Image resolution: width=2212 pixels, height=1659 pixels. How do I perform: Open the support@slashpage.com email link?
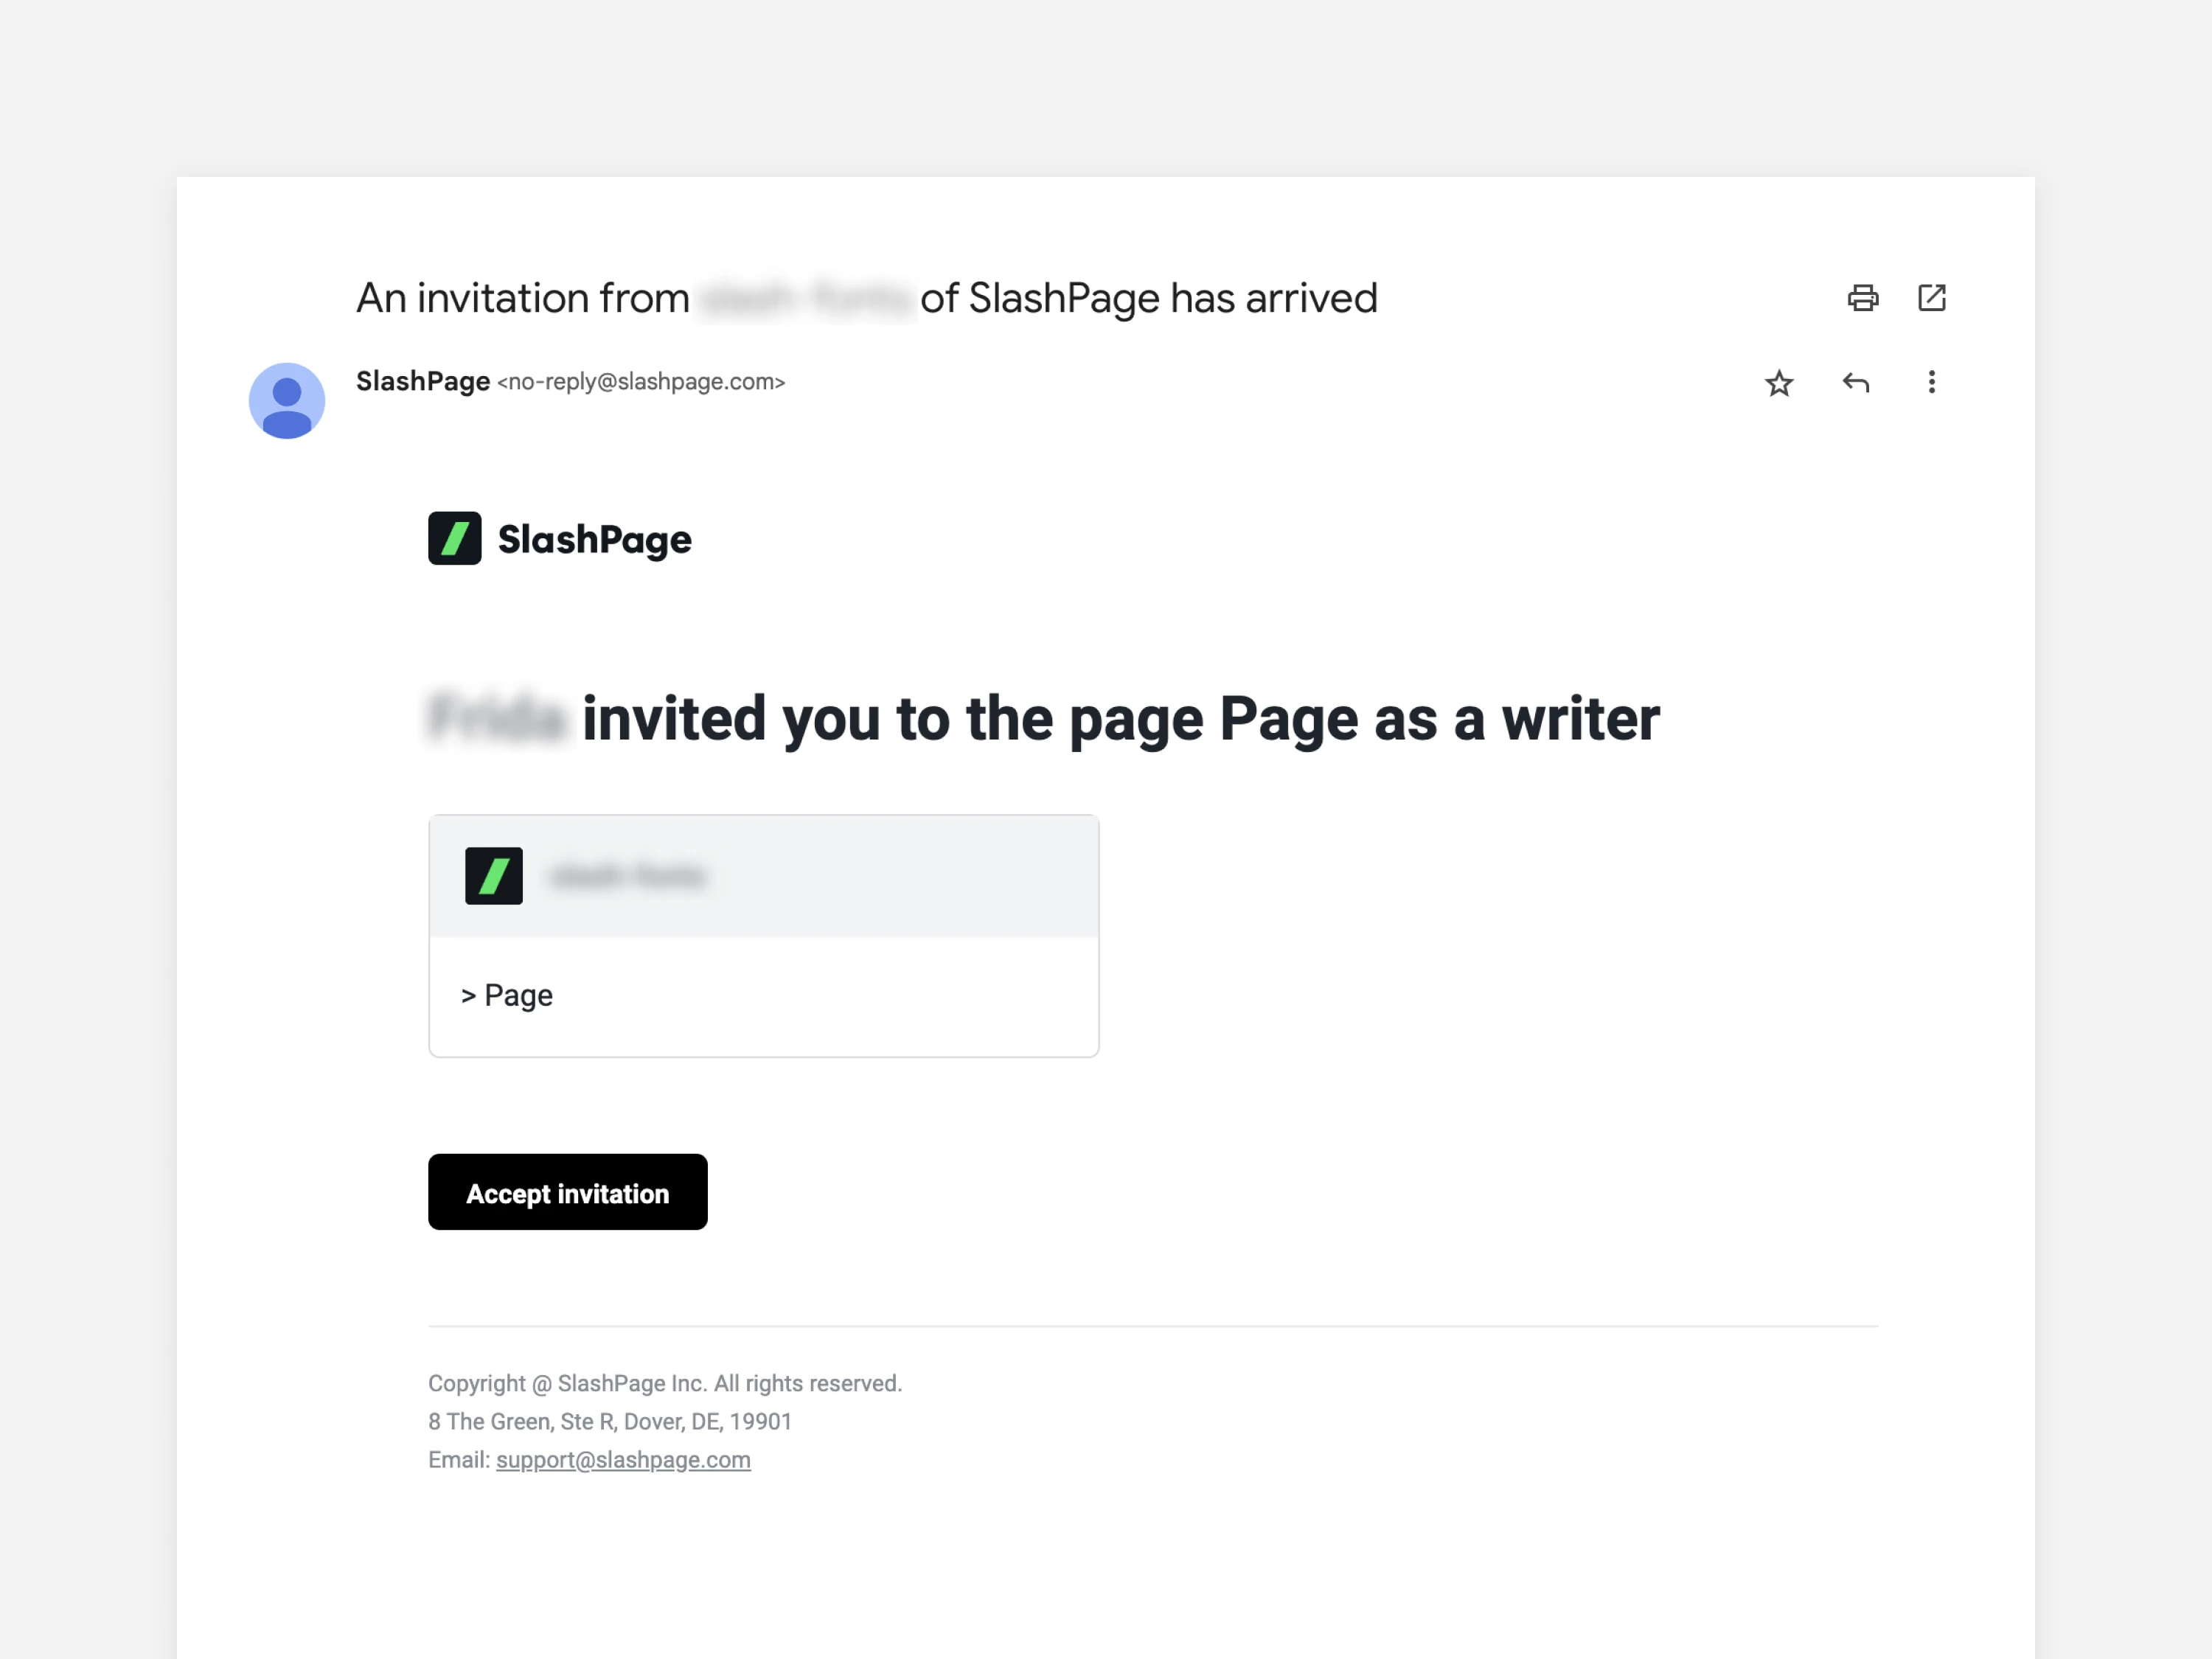coord(623,1460)
